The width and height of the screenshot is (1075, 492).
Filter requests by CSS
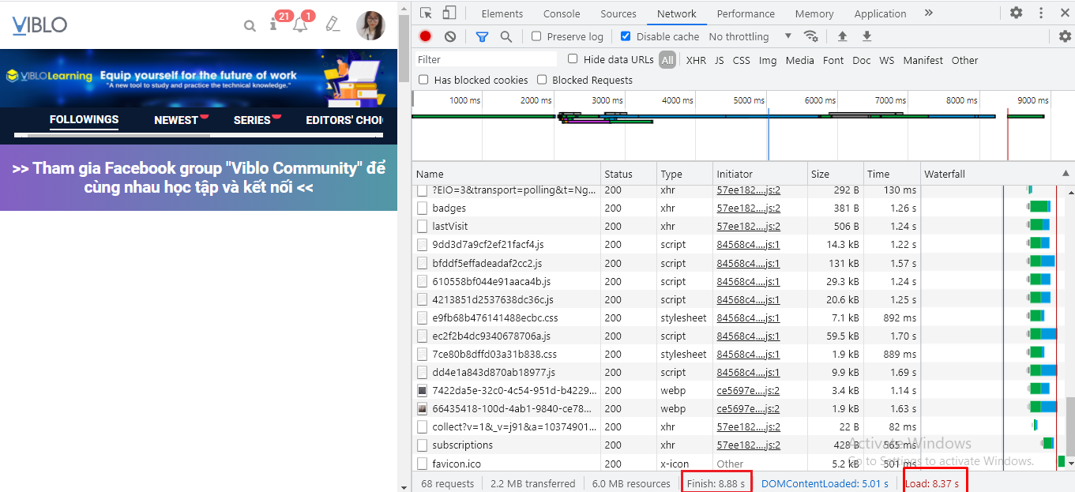(x=741, y=60)
